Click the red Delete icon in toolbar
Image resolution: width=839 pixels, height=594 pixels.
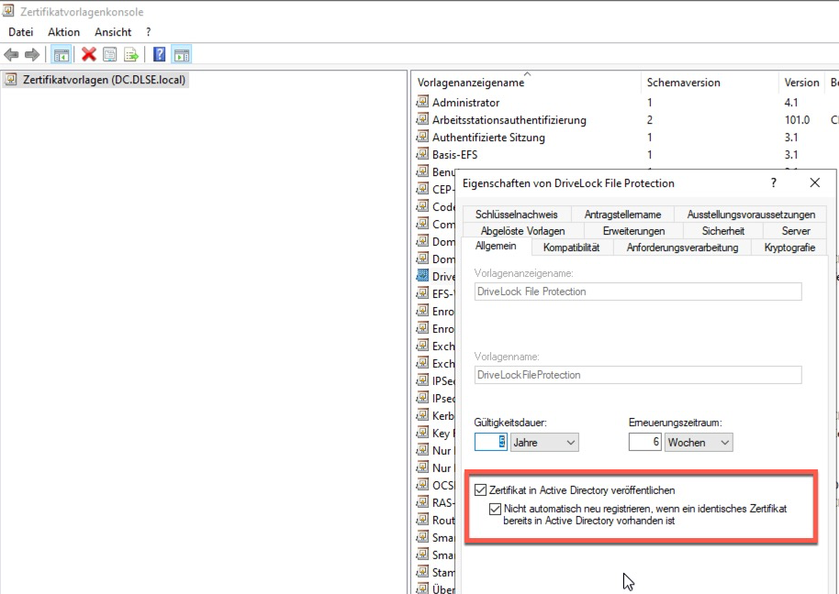(x=89, y=55)
